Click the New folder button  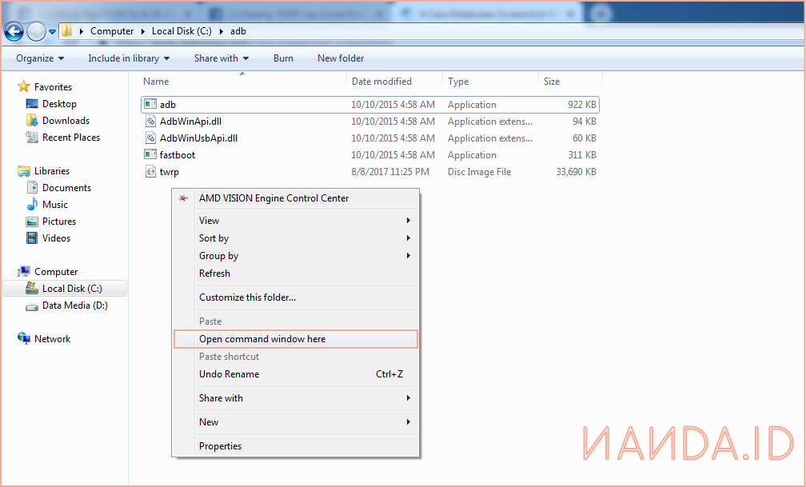pos(341,58)
